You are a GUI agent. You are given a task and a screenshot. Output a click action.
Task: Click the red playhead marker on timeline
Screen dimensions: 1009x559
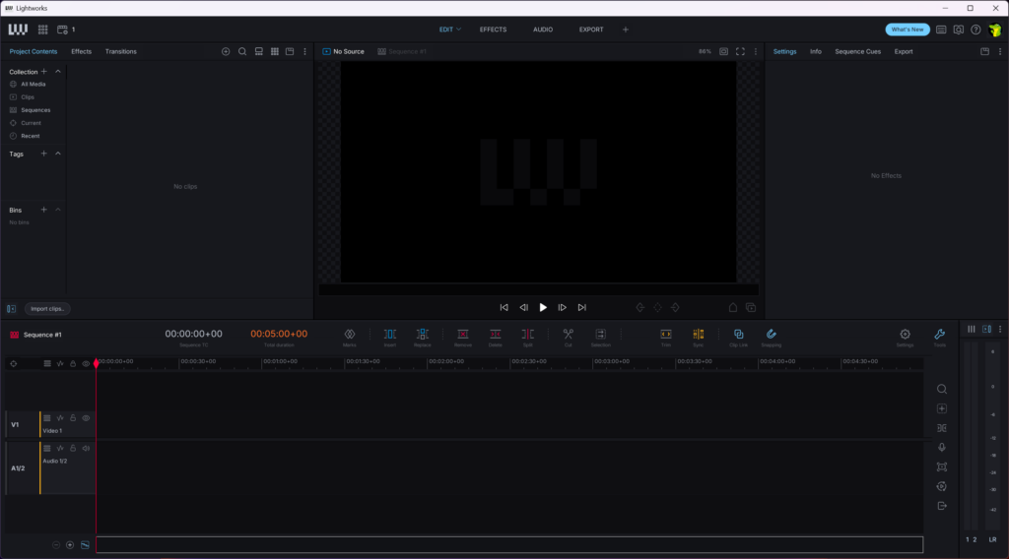pyautogui.click(x=97, y=364)
